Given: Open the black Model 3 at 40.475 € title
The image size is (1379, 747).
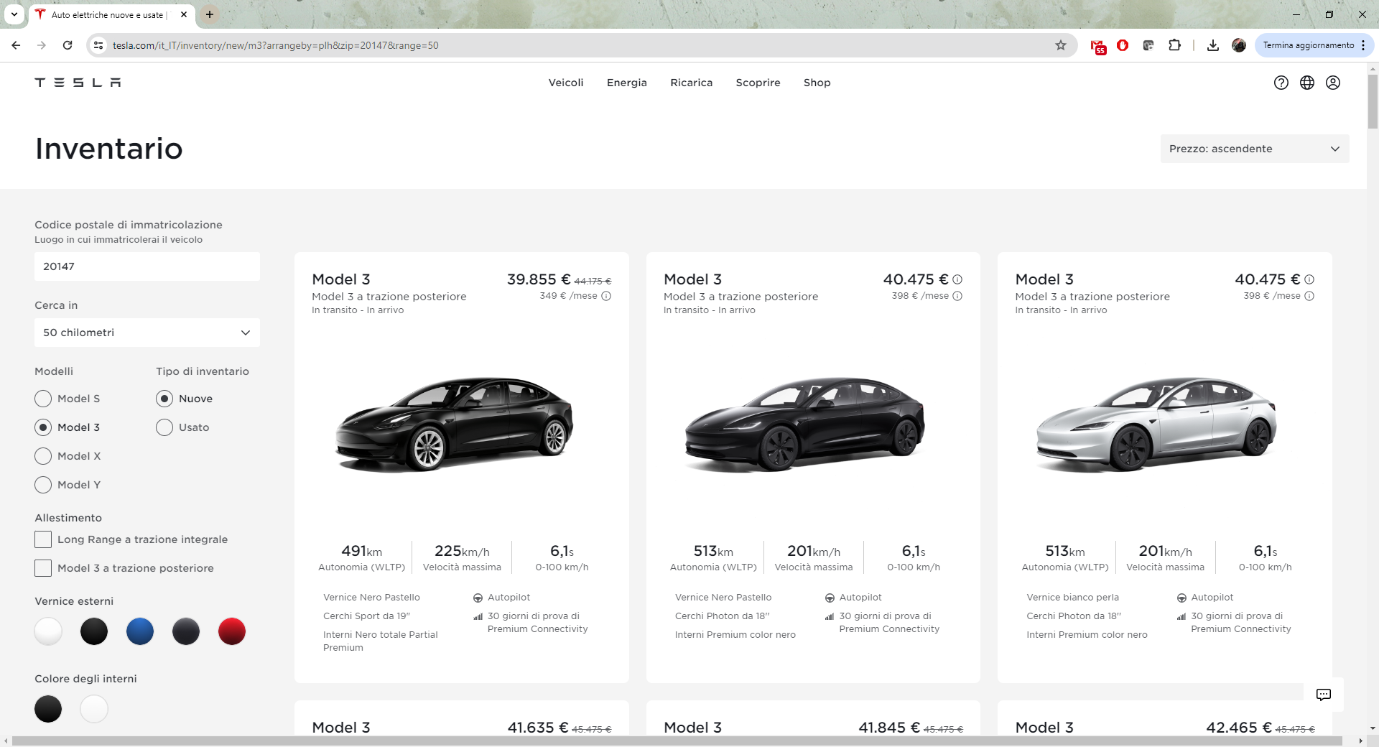Looking at the screenshot, I should pyautogui.click(x=692, y=279).
